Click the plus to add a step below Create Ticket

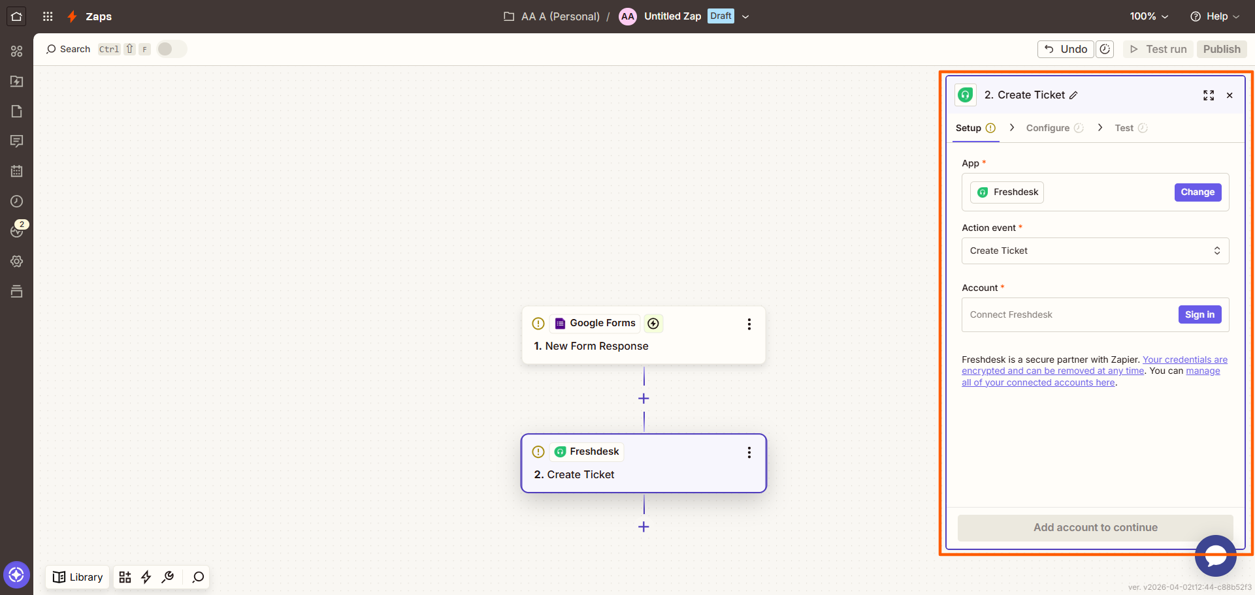coord(644,526)
